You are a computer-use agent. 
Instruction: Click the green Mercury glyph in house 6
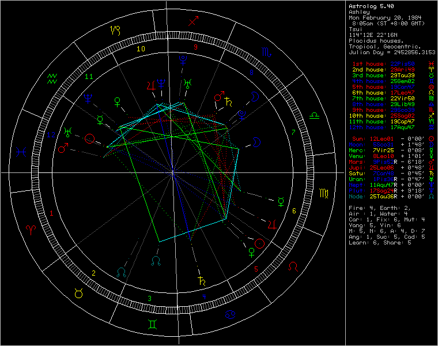[281, 202]
